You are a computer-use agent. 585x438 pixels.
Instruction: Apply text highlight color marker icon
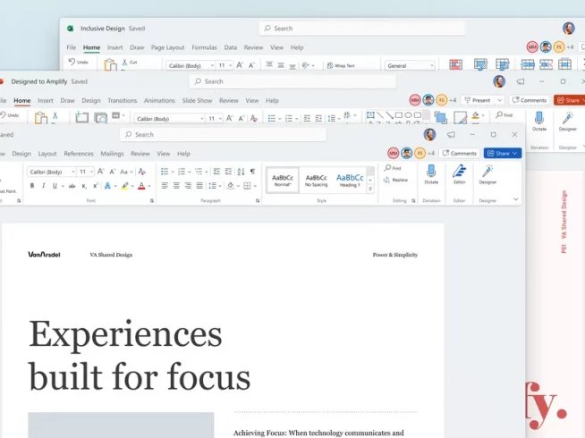coord(124,186)
